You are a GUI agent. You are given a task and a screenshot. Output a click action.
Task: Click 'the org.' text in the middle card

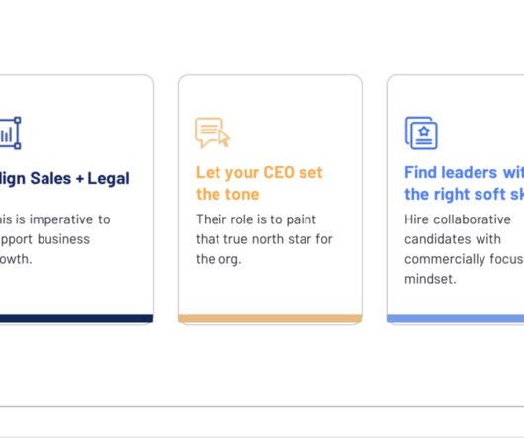coord(218,259)
